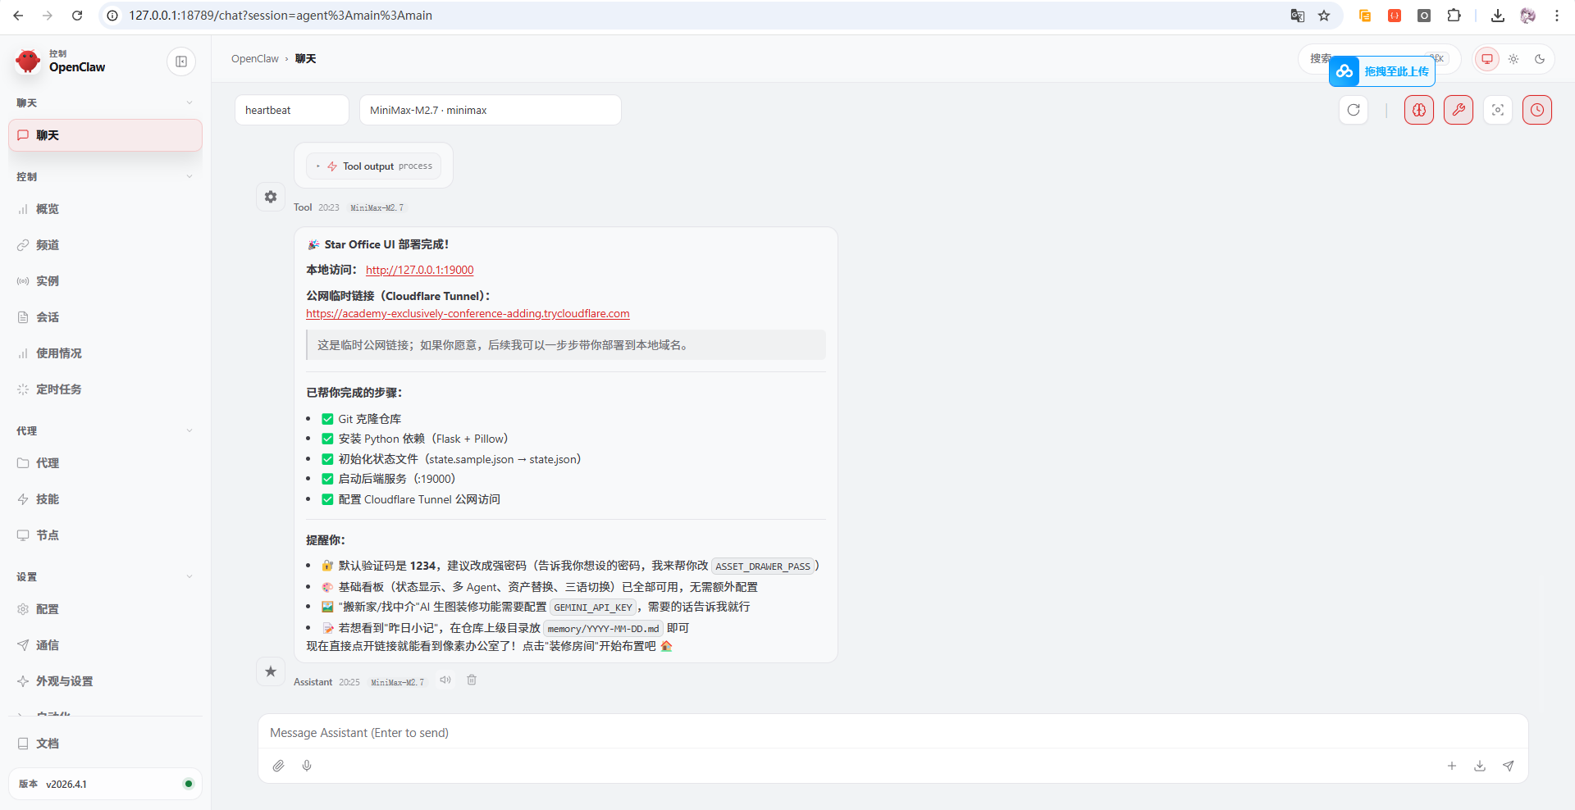Open the local http://127.0.0.1:19000 link
Viewport: 1575px width, 810px height.
[419, 270]
